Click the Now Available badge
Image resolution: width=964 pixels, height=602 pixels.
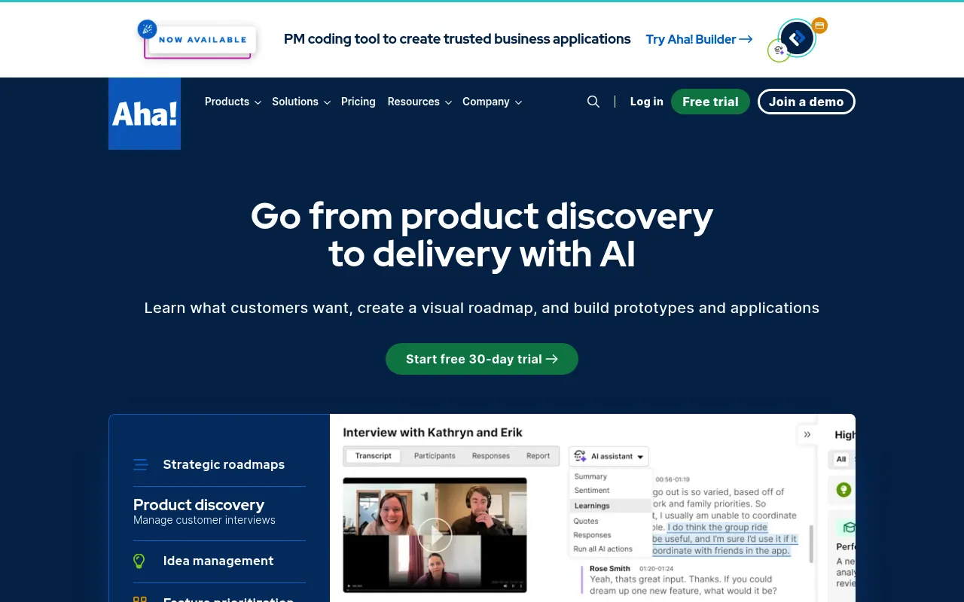(x=197, y=39)
